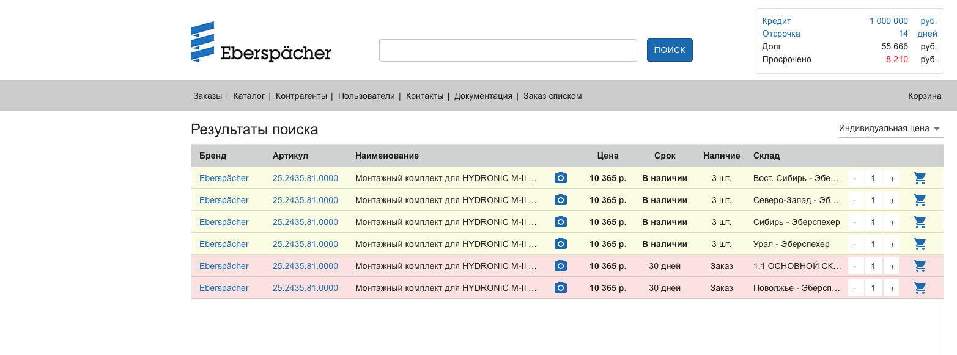Click quantity field in Вост. Сибирь row
This screenshot has height=355, width=957.
873,179
